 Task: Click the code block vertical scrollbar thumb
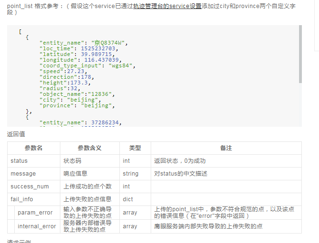coord(300,54)
